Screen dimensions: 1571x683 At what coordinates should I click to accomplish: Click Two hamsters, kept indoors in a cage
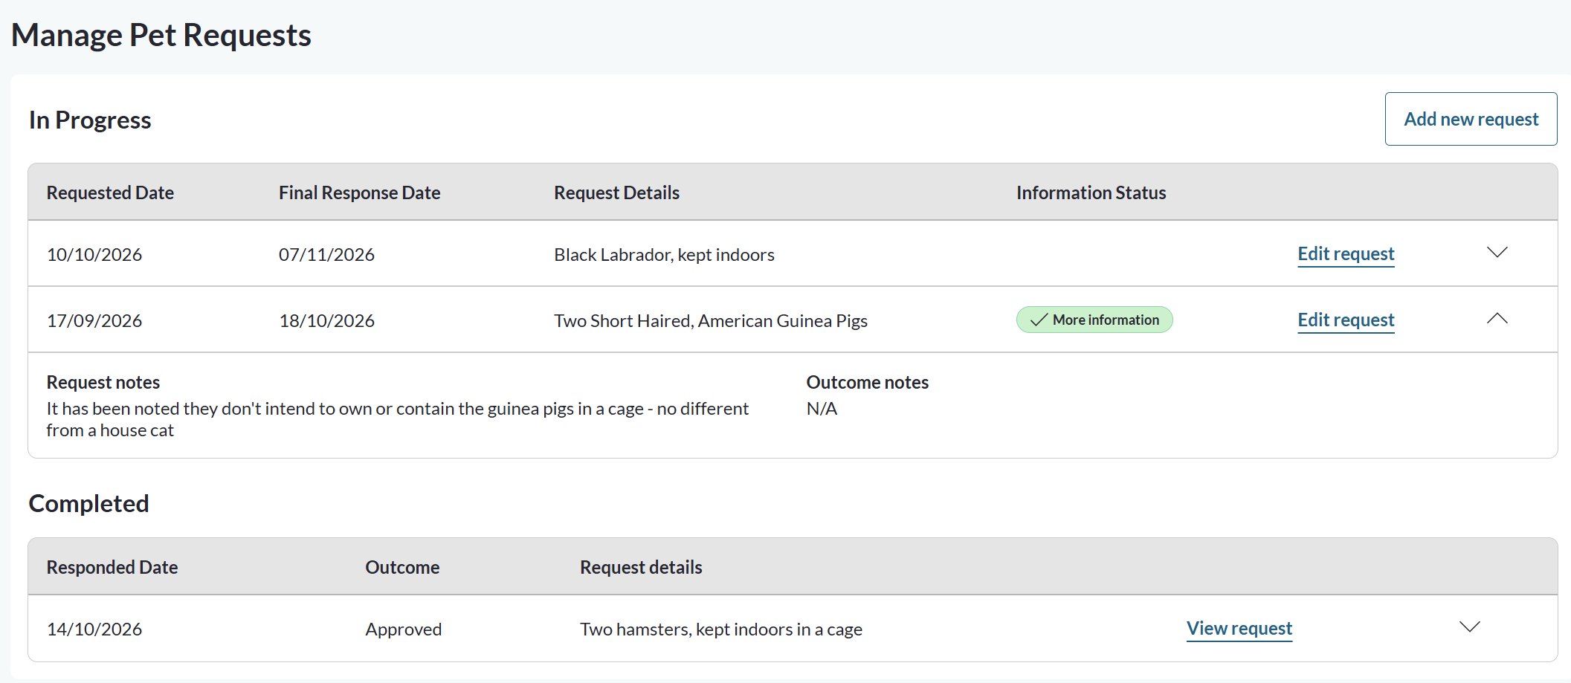pos(721,629)
